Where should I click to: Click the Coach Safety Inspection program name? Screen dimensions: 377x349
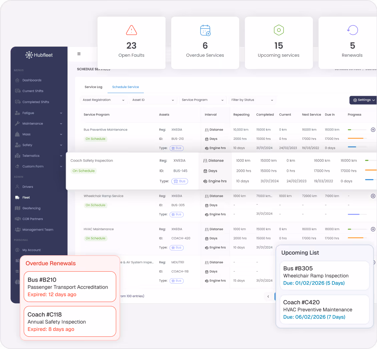point(91,160)
